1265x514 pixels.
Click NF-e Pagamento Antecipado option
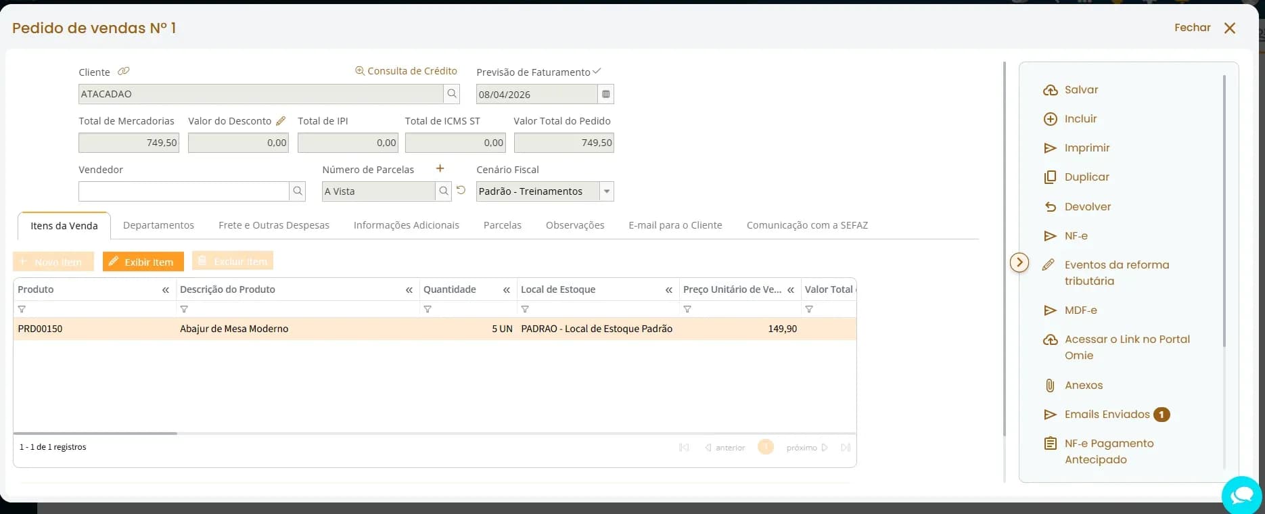pyautogui.click(x=1099, y=451)
